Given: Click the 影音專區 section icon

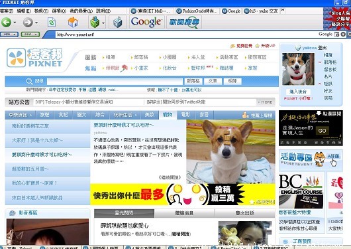Looking at the screenshot, I should 13,213.
